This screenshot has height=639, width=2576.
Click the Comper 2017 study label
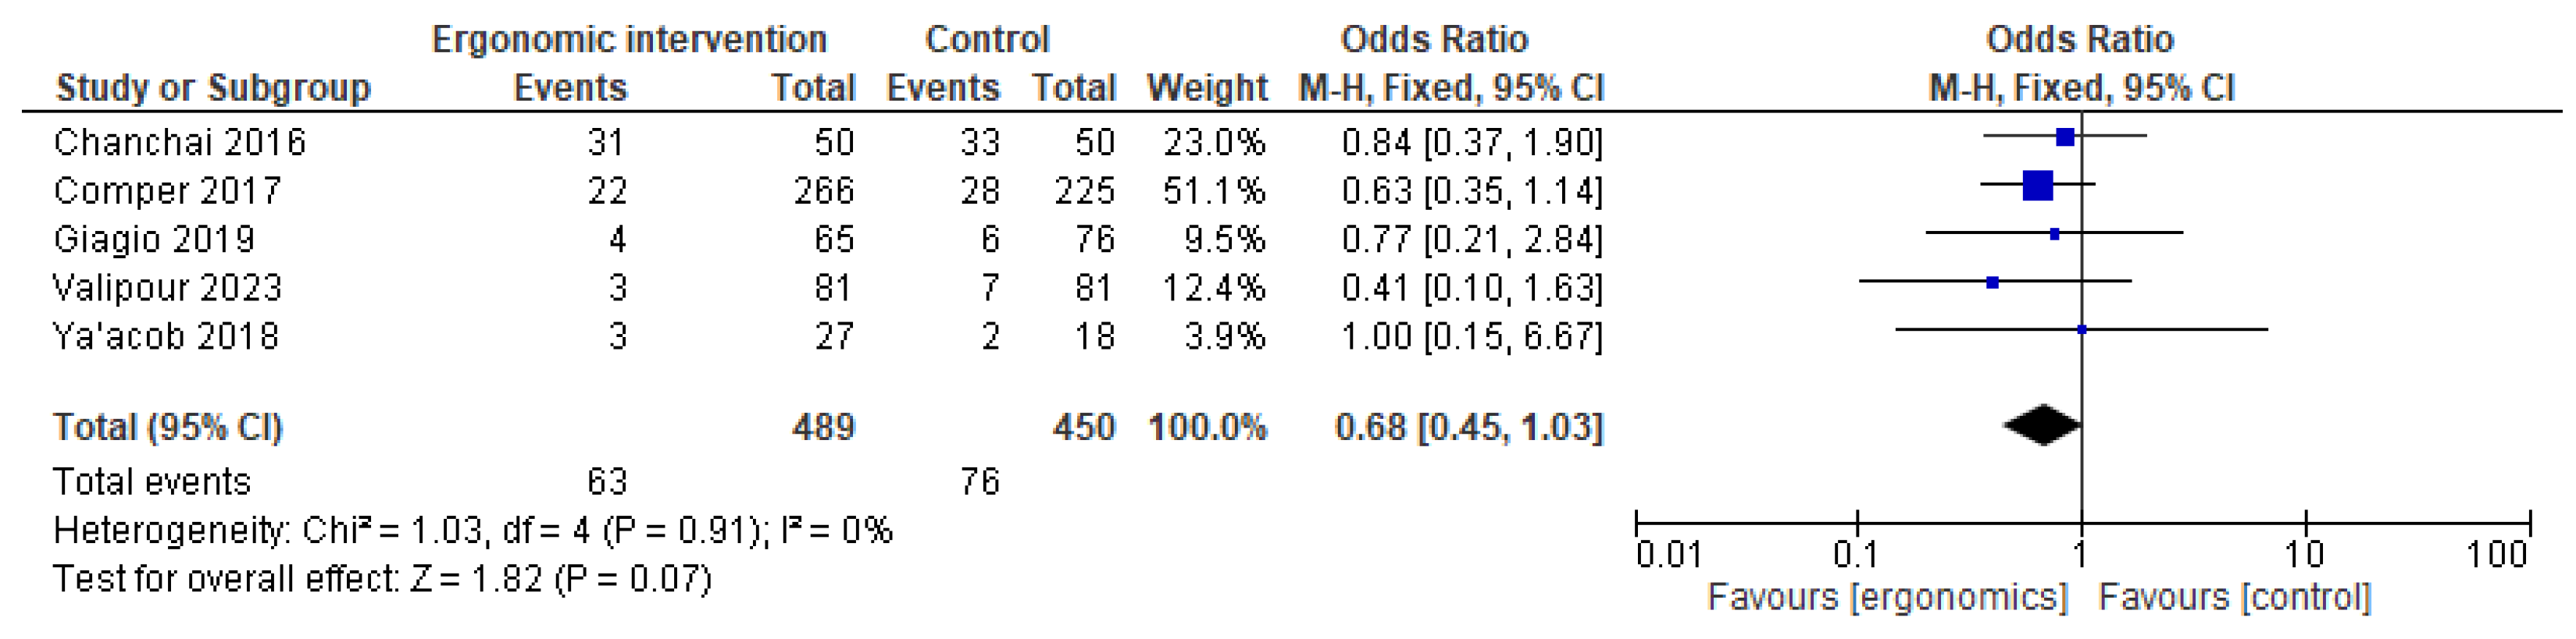coord(168,190)
